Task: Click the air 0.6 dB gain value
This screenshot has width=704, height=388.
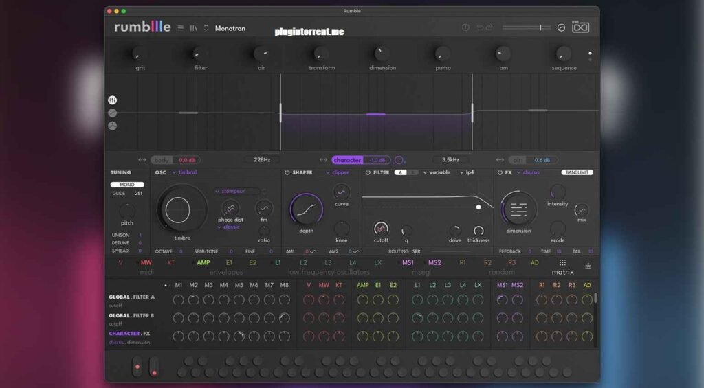Action: [x=542, y=160]
